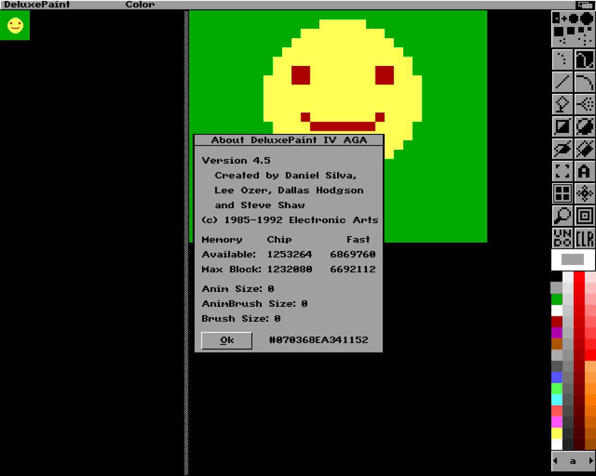Choose the plus-shaped built-in brush
Screen dimensions: 596x476
point(564,19)
